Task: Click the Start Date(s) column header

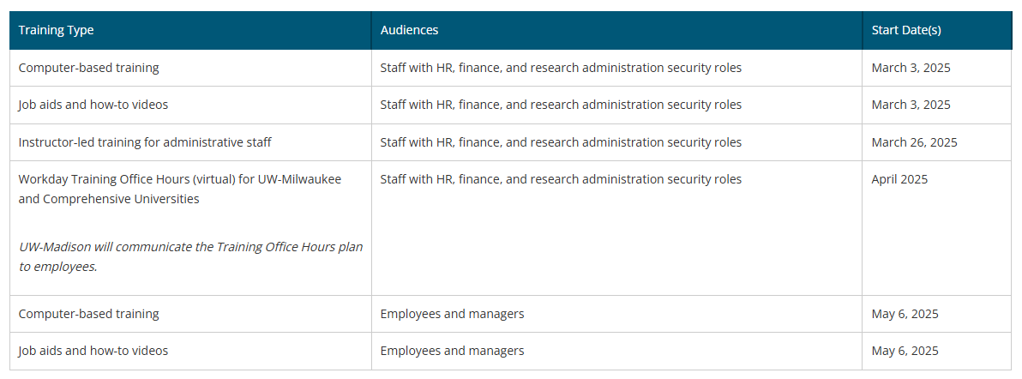Action: tap(906, 30)
